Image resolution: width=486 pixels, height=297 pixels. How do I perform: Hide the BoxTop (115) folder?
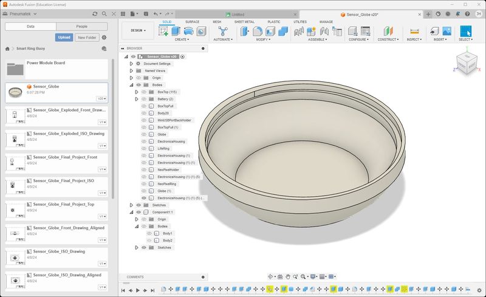144,92
